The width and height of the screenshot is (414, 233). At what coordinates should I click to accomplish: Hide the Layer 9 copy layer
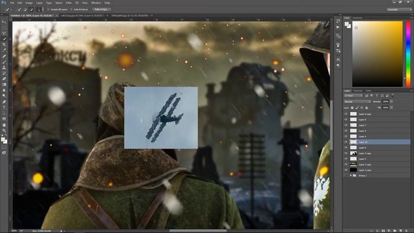click(346, 114)
